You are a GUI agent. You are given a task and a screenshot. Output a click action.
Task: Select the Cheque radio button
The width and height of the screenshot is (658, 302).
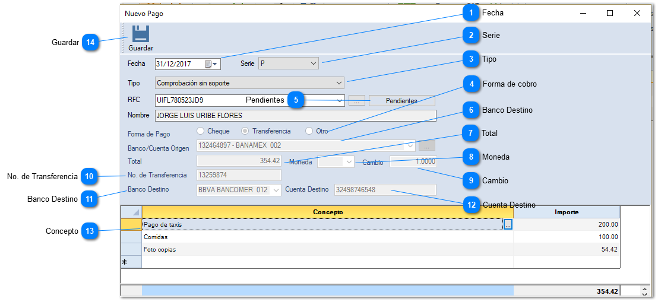201,131
